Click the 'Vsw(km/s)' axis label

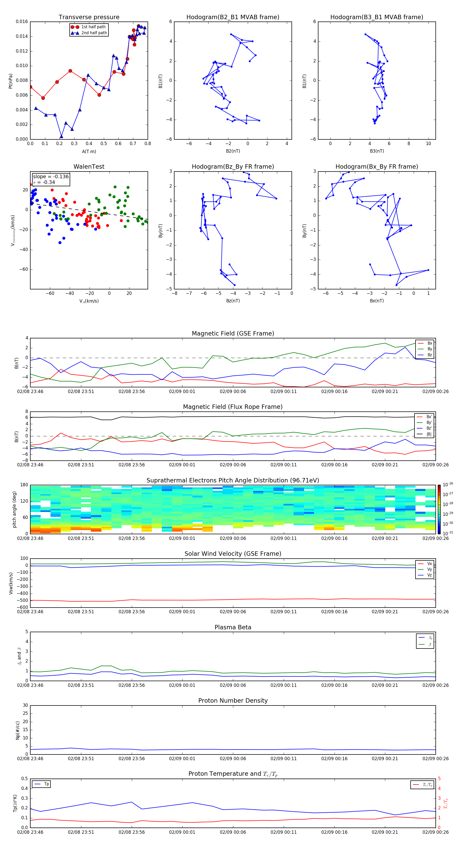pos(11,583)
